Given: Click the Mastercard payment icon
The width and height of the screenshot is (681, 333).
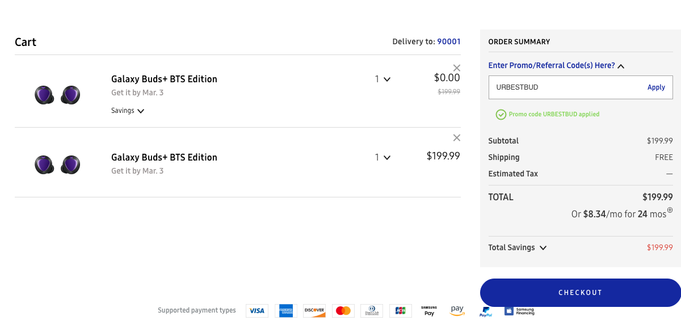Looking at the screenshot, I should [343, 311].
